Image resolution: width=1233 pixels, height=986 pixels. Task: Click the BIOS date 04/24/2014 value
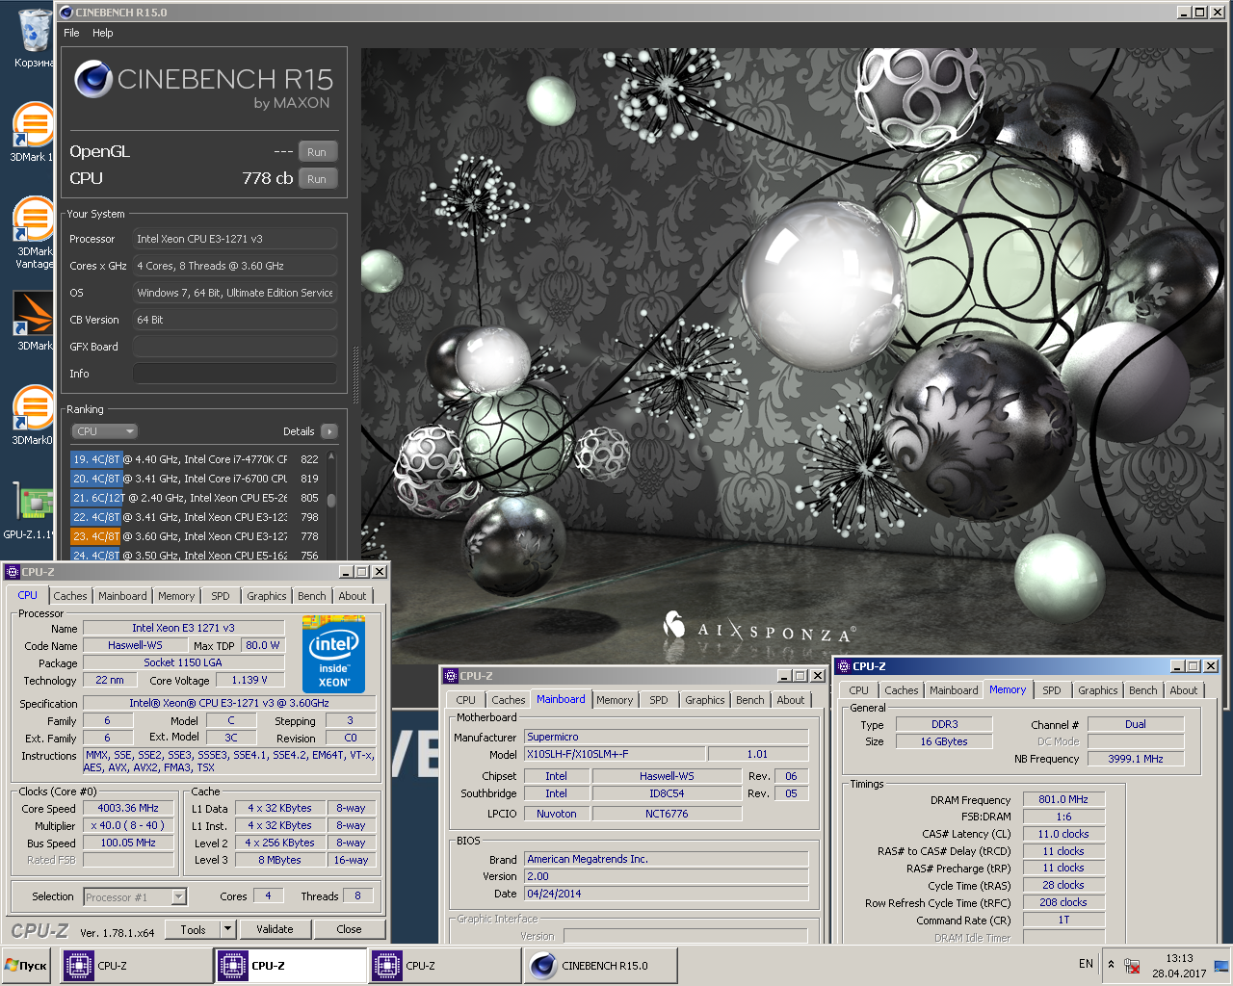click(x=667, y=894)
